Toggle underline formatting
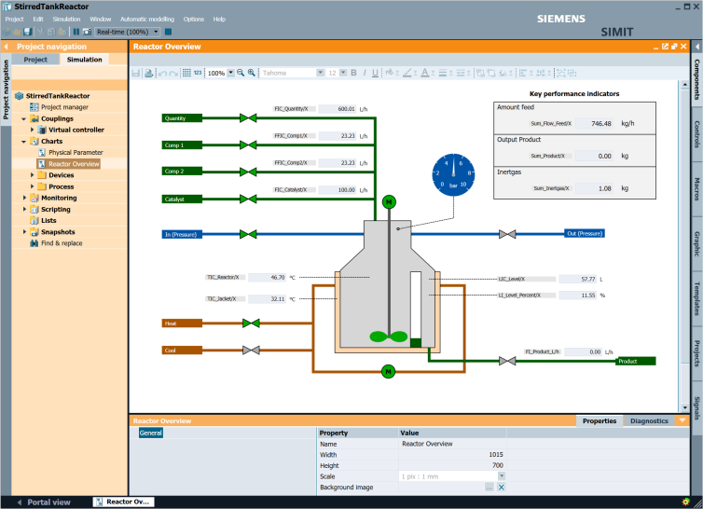The image size is (703, 509). tap(375, 73)
